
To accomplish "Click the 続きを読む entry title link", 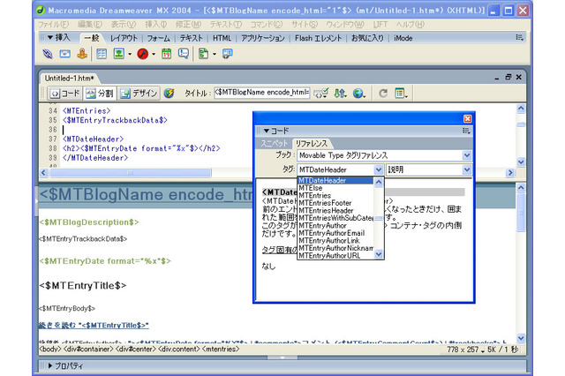I will click(94, 326).
